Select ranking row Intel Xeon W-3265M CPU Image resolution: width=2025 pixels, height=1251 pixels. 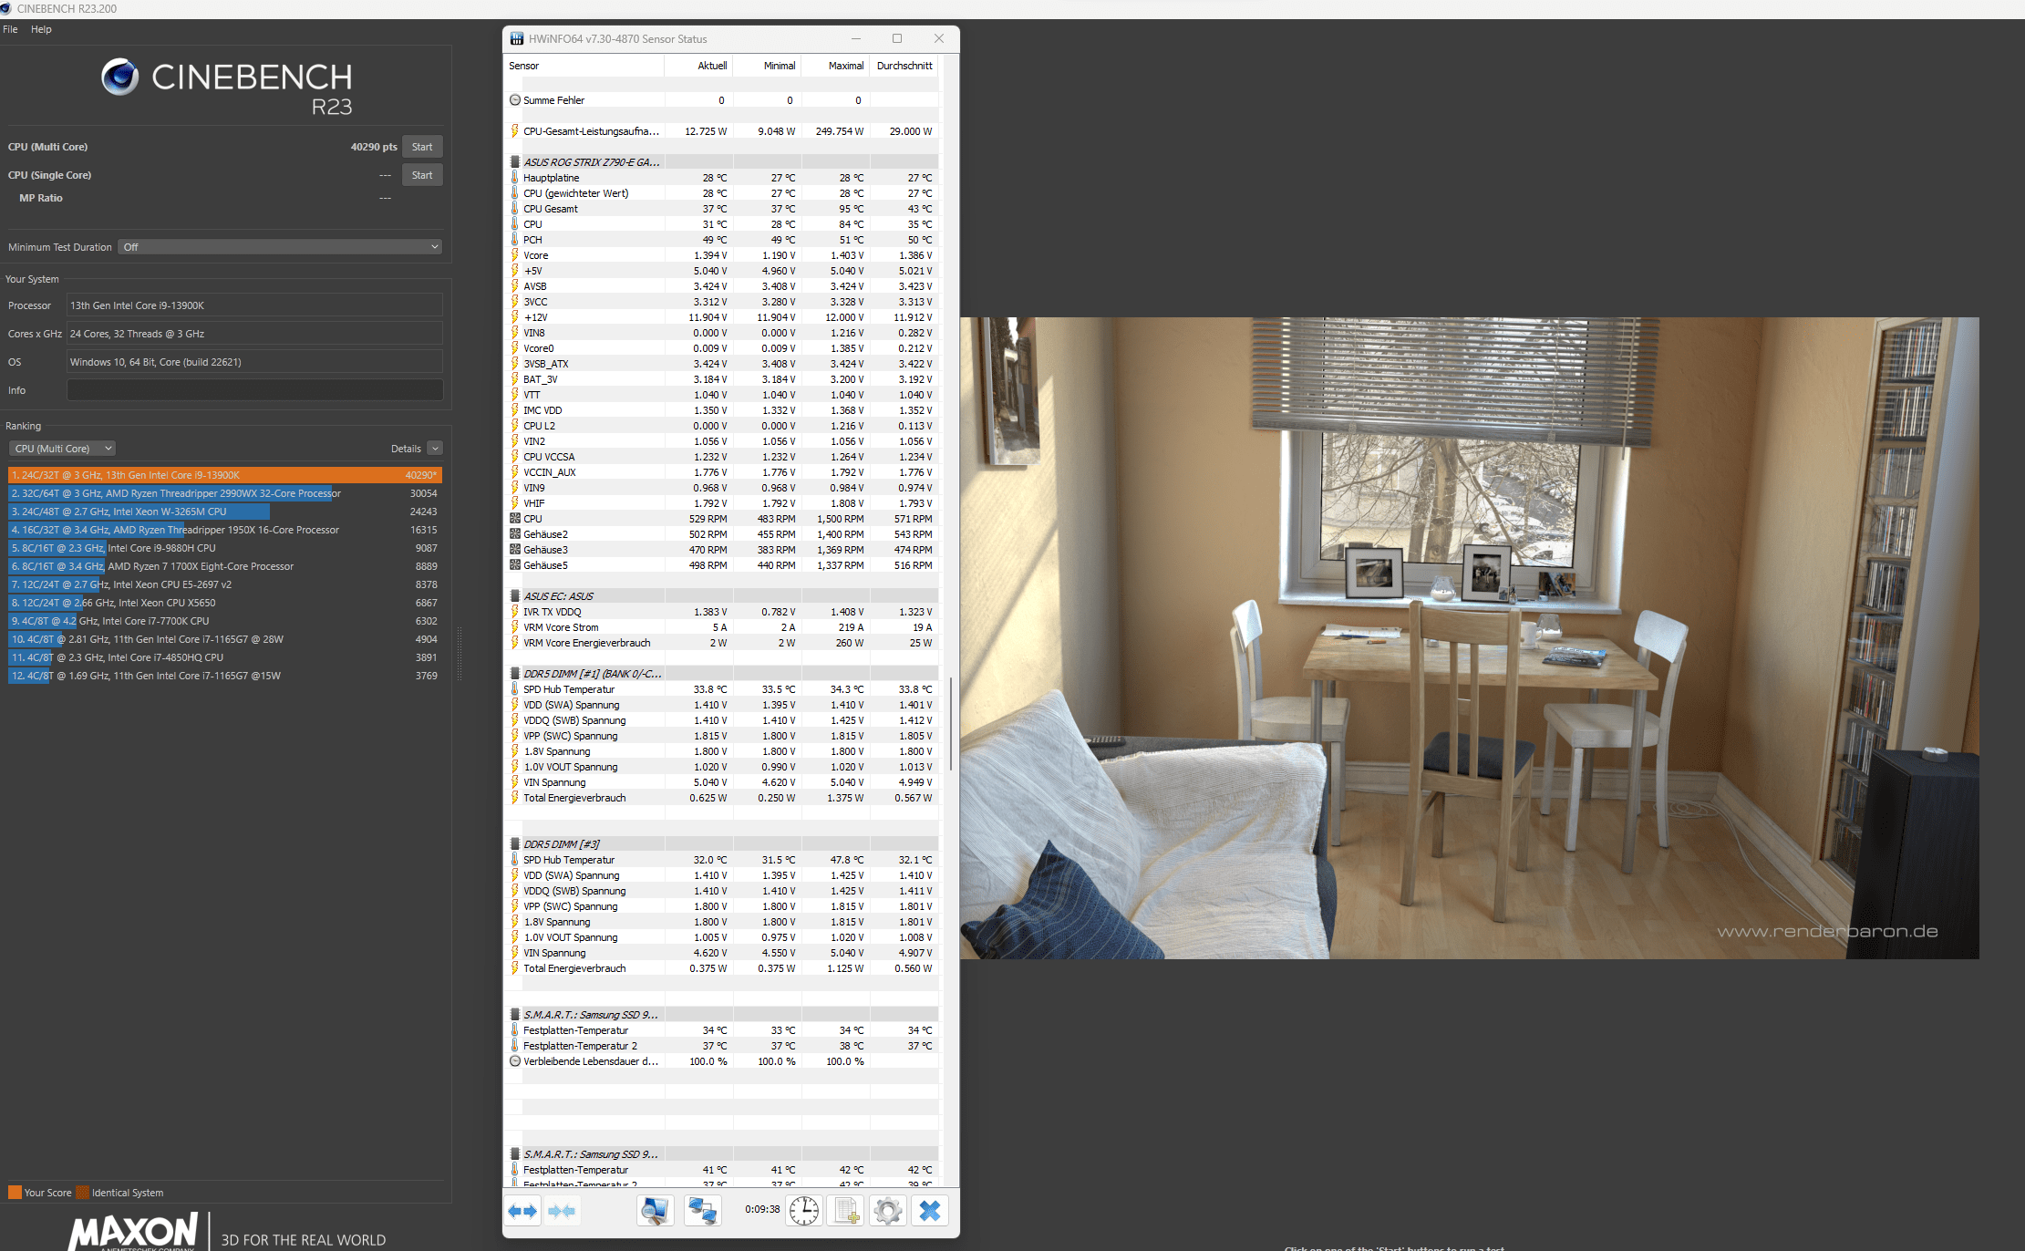tap(225, 512)
